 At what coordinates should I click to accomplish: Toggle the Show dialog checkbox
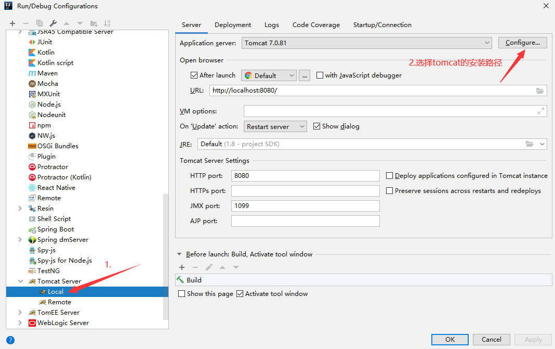click(317, 126)
